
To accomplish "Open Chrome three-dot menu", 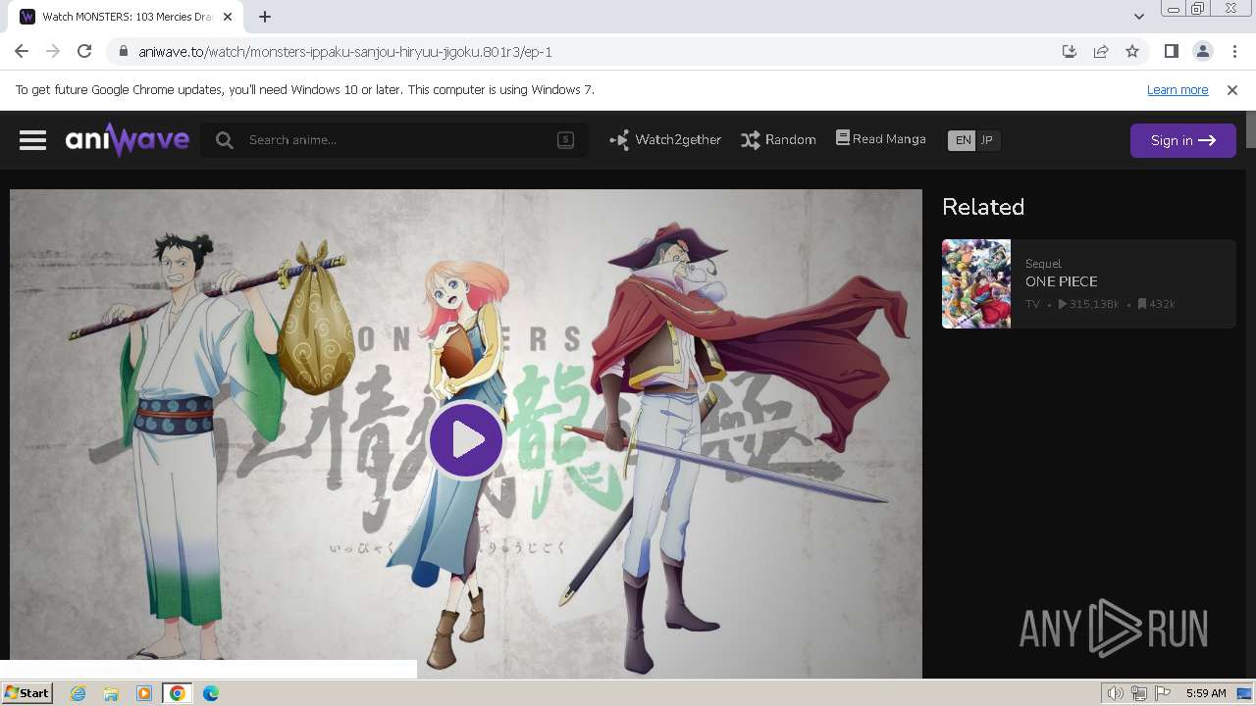I will 1233,51.
